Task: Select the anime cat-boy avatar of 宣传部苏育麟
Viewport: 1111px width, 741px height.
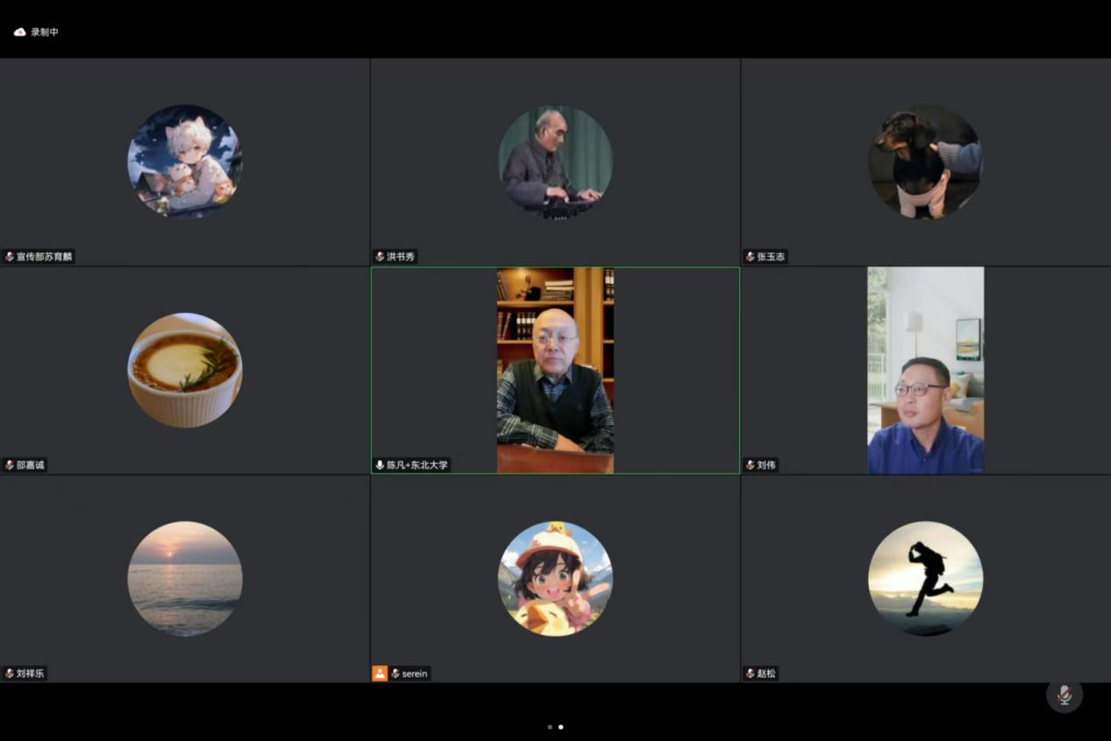Action: coord(185,161)
